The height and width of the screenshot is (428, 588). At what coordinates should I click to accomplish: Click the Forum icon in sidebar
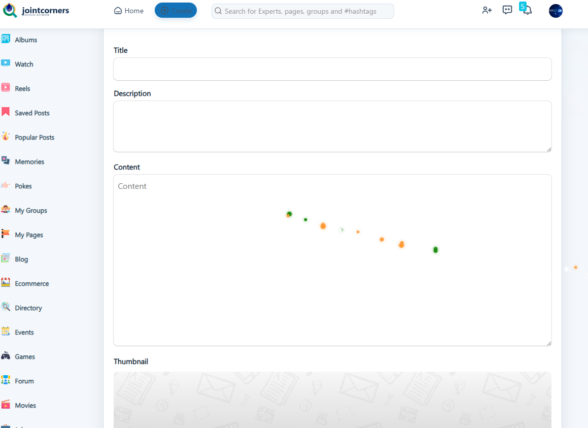tap(6, 380)
